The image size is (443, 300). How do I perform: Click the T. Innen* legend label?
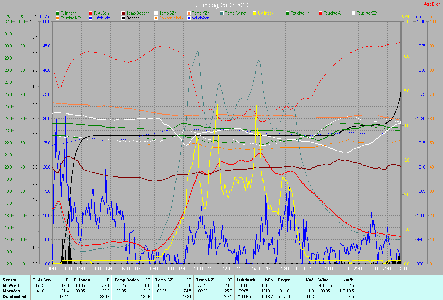(68, 13)
